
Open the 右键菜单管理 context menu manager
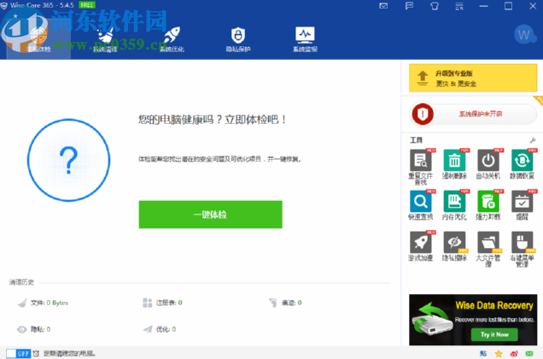tap(522, 249)
